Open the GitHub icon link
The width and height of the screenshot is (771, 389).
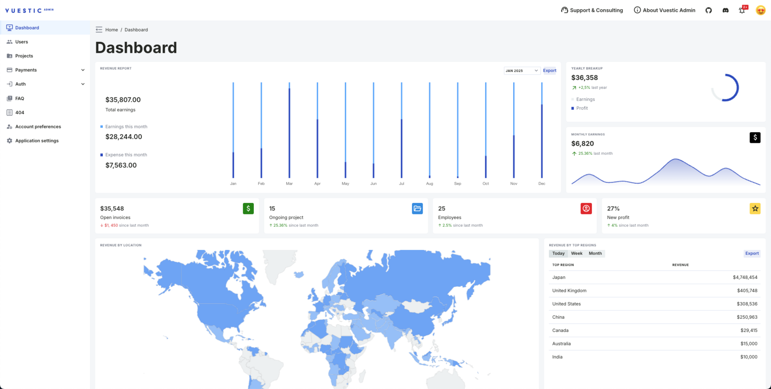709,10
